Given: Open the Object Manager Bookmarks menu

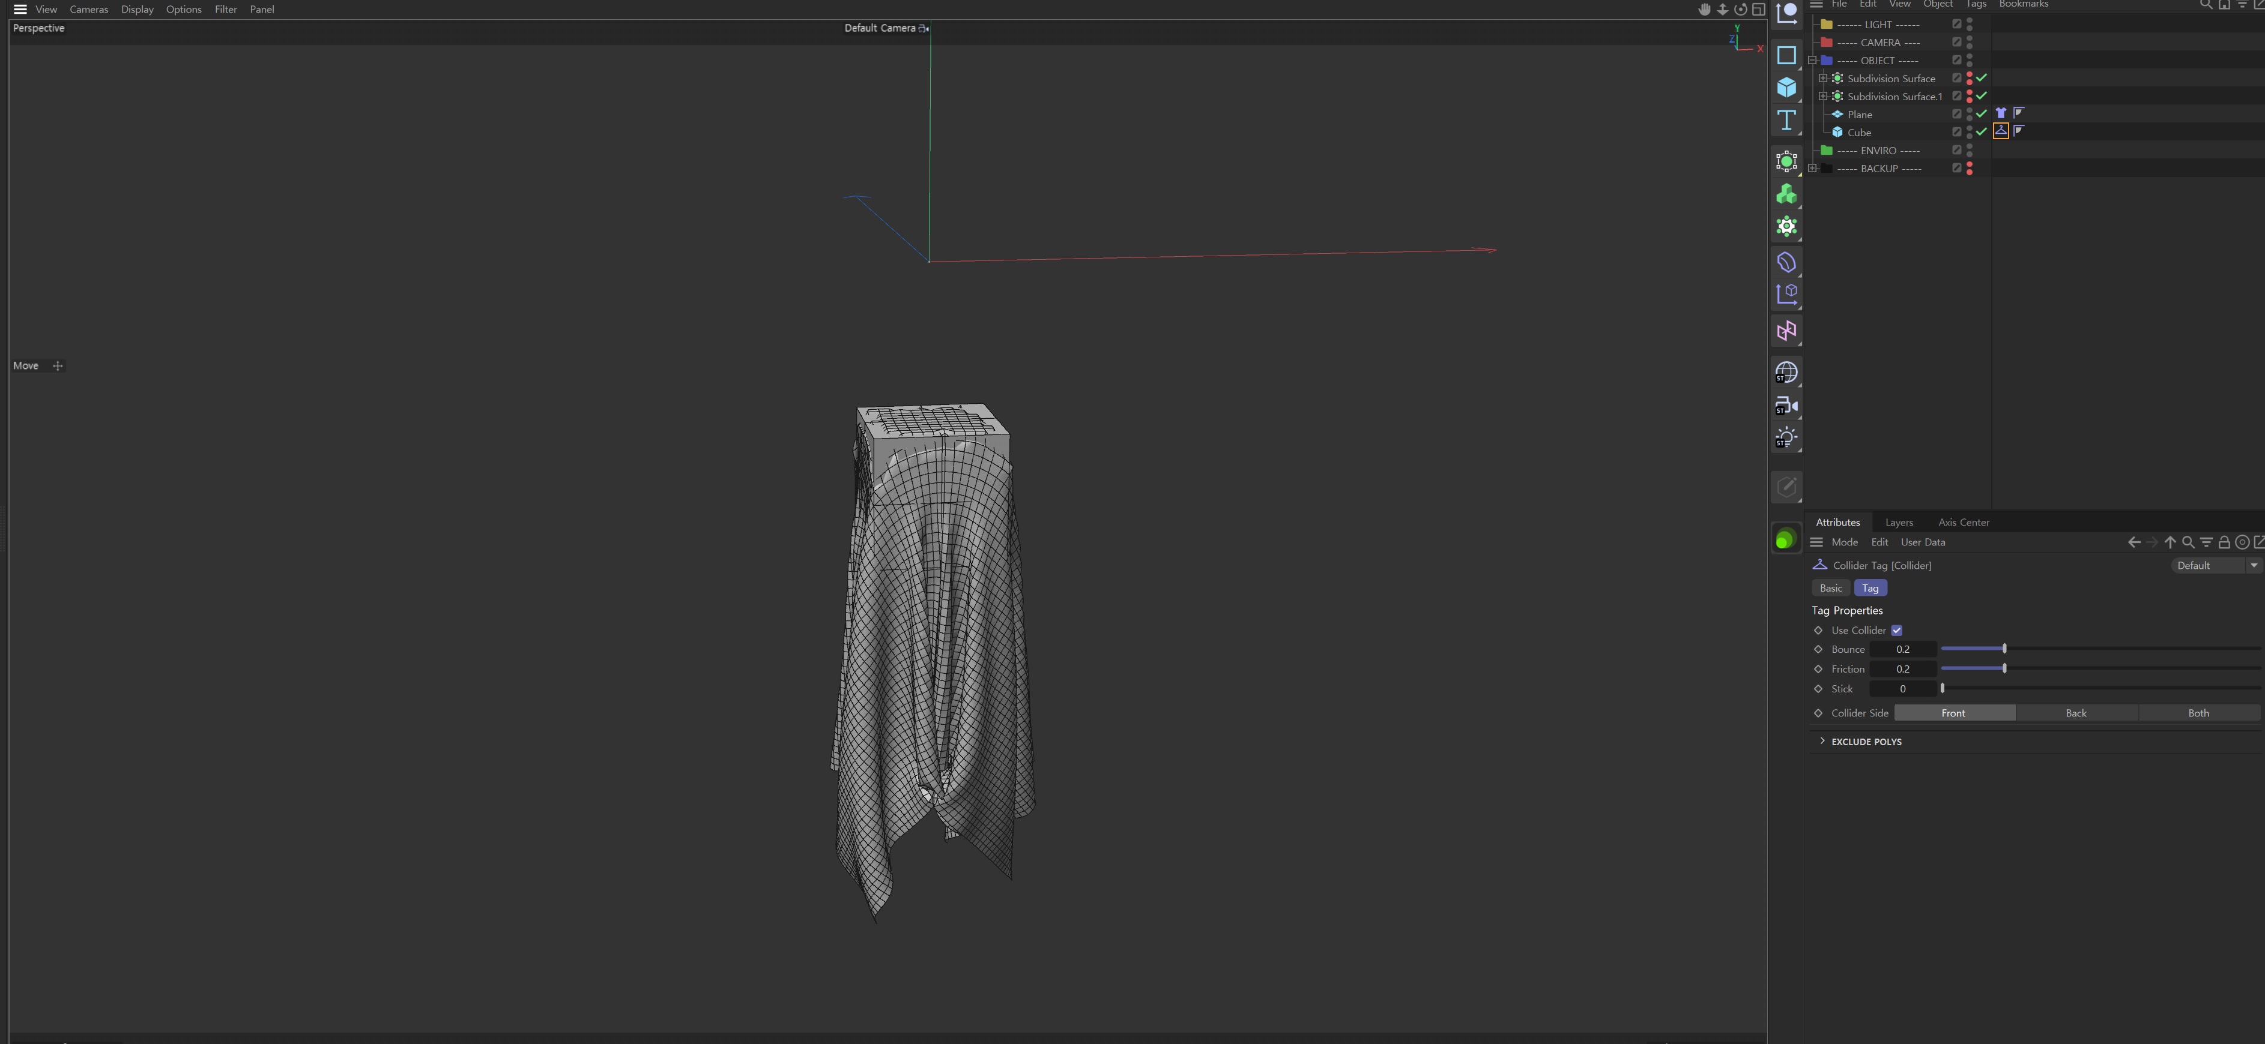Looking at the screenshot, I should click(2023, 4).
